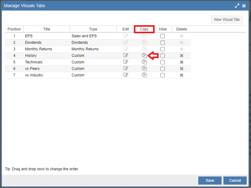Edit the History visual tab
The width and height of the screenshot is (251, 188).
(x=126, y=55)
